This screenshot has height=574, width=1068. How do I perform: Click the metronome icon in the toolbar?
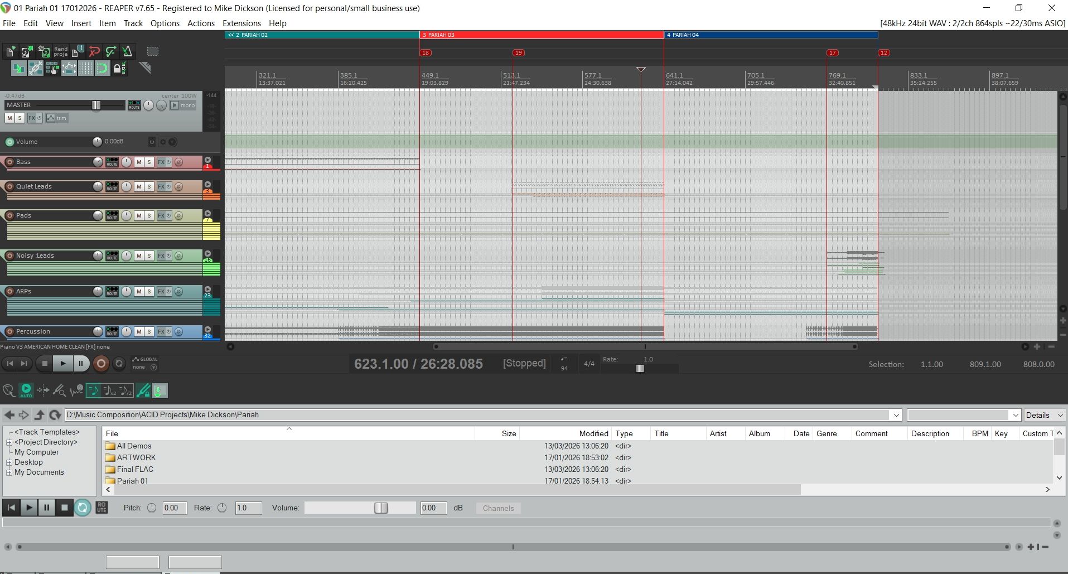[127, 52]
